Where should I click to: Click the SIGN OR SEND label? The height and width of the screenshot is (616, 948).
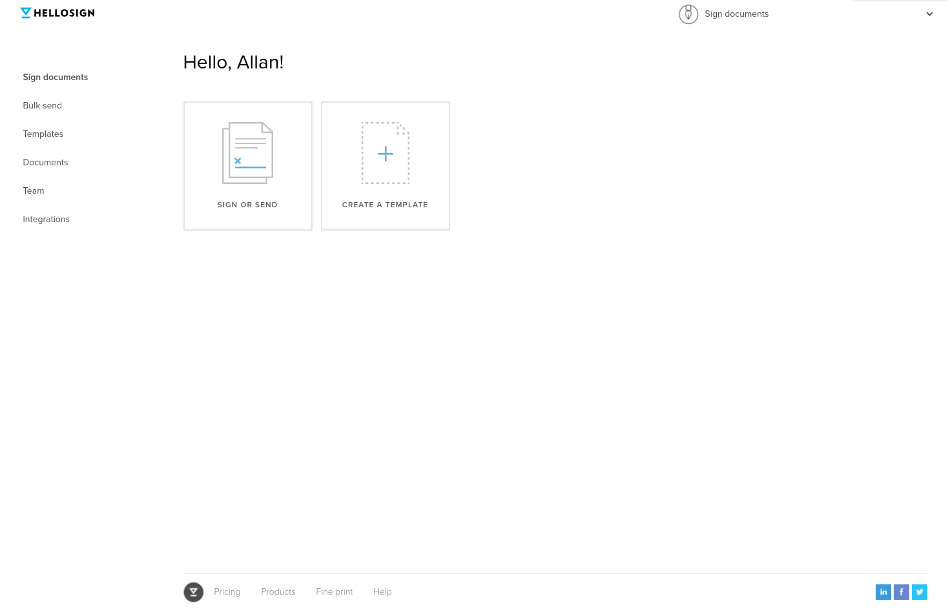247,205
